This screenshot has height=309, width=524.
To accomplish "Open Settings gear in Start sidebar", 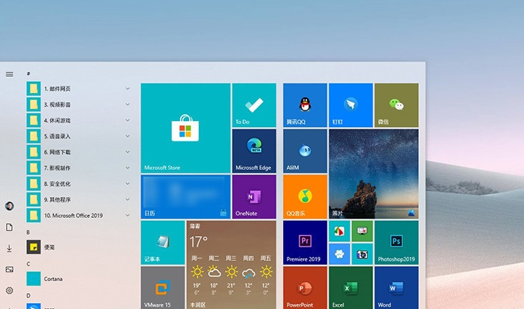I will [9, 290].
